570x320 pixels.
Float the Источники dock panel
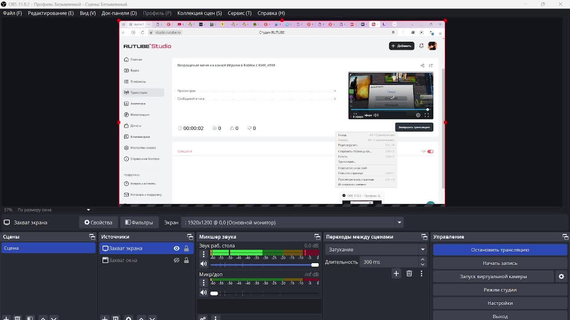click(190, 237)
